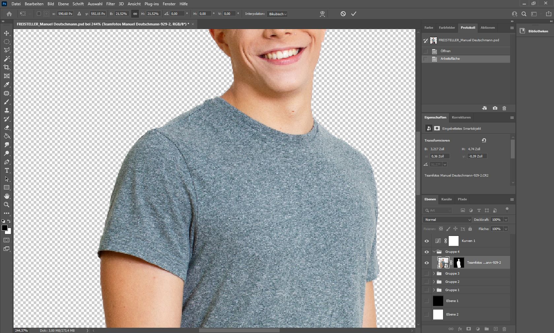The image size is (554, 333).
Task: Lock transparent pixels for the layer
Action: coord(441,229)
